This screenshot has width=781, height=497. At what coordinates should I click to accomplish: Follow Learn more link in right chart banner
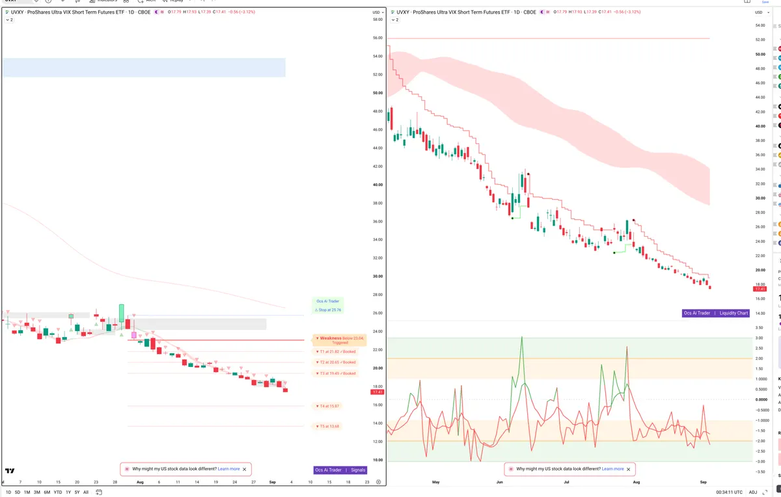click(612, 469)
